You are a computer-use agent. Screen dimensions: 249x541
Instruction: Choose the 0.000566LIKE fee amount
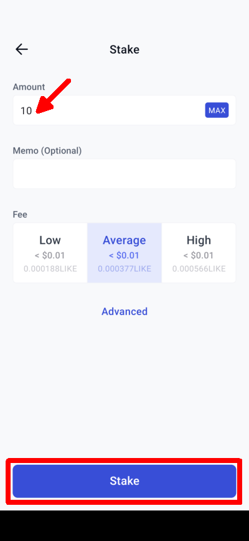[199, 269]
